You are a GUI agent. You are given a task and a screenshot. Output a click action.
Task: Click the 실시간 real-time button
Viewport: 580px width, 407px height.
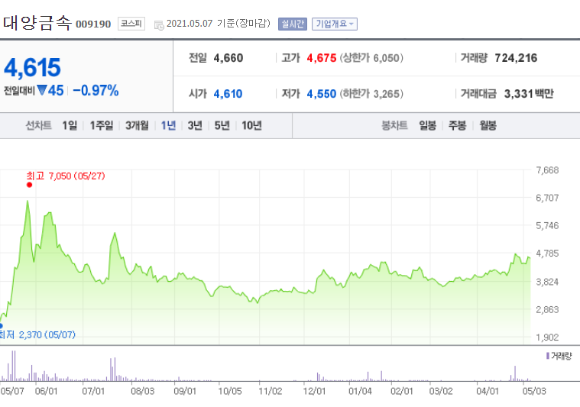pyautogui.click(x=292, y=24)
